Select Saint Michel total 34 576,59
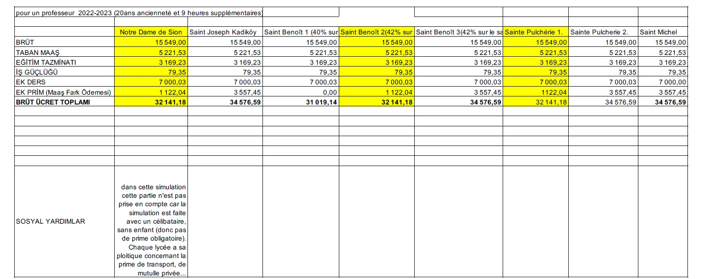This screenshot has width=708, height=279. click(663, 102)
